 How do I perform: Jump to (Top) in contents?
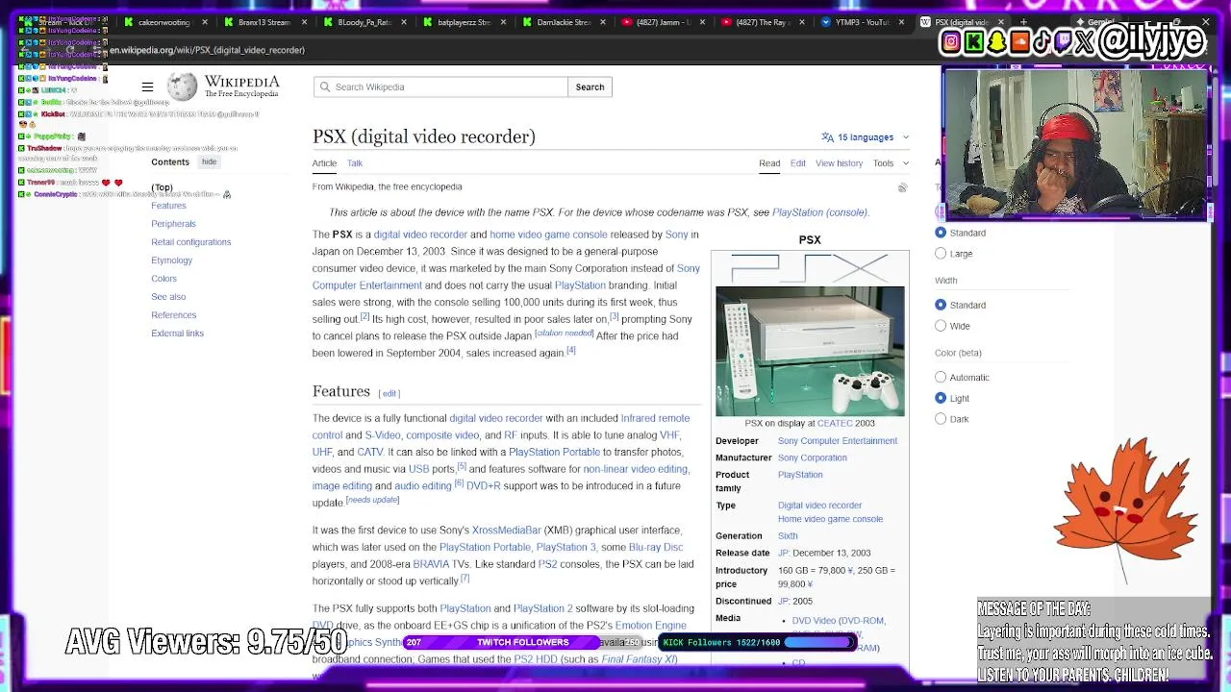pos(162,188)
